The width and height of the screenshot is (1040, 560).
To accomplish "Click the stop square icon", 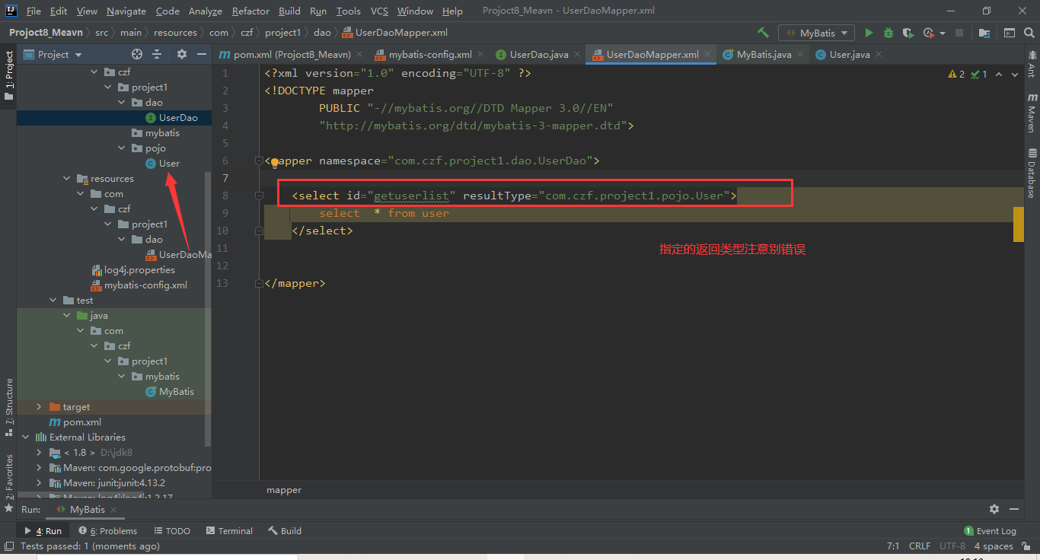I will pos(959,33).
